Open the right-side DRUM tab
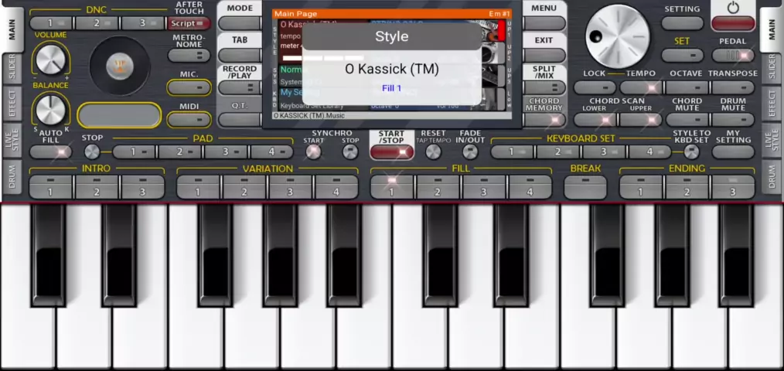Image resolution: width=784 pixels, height=371 pixels. 772,178
